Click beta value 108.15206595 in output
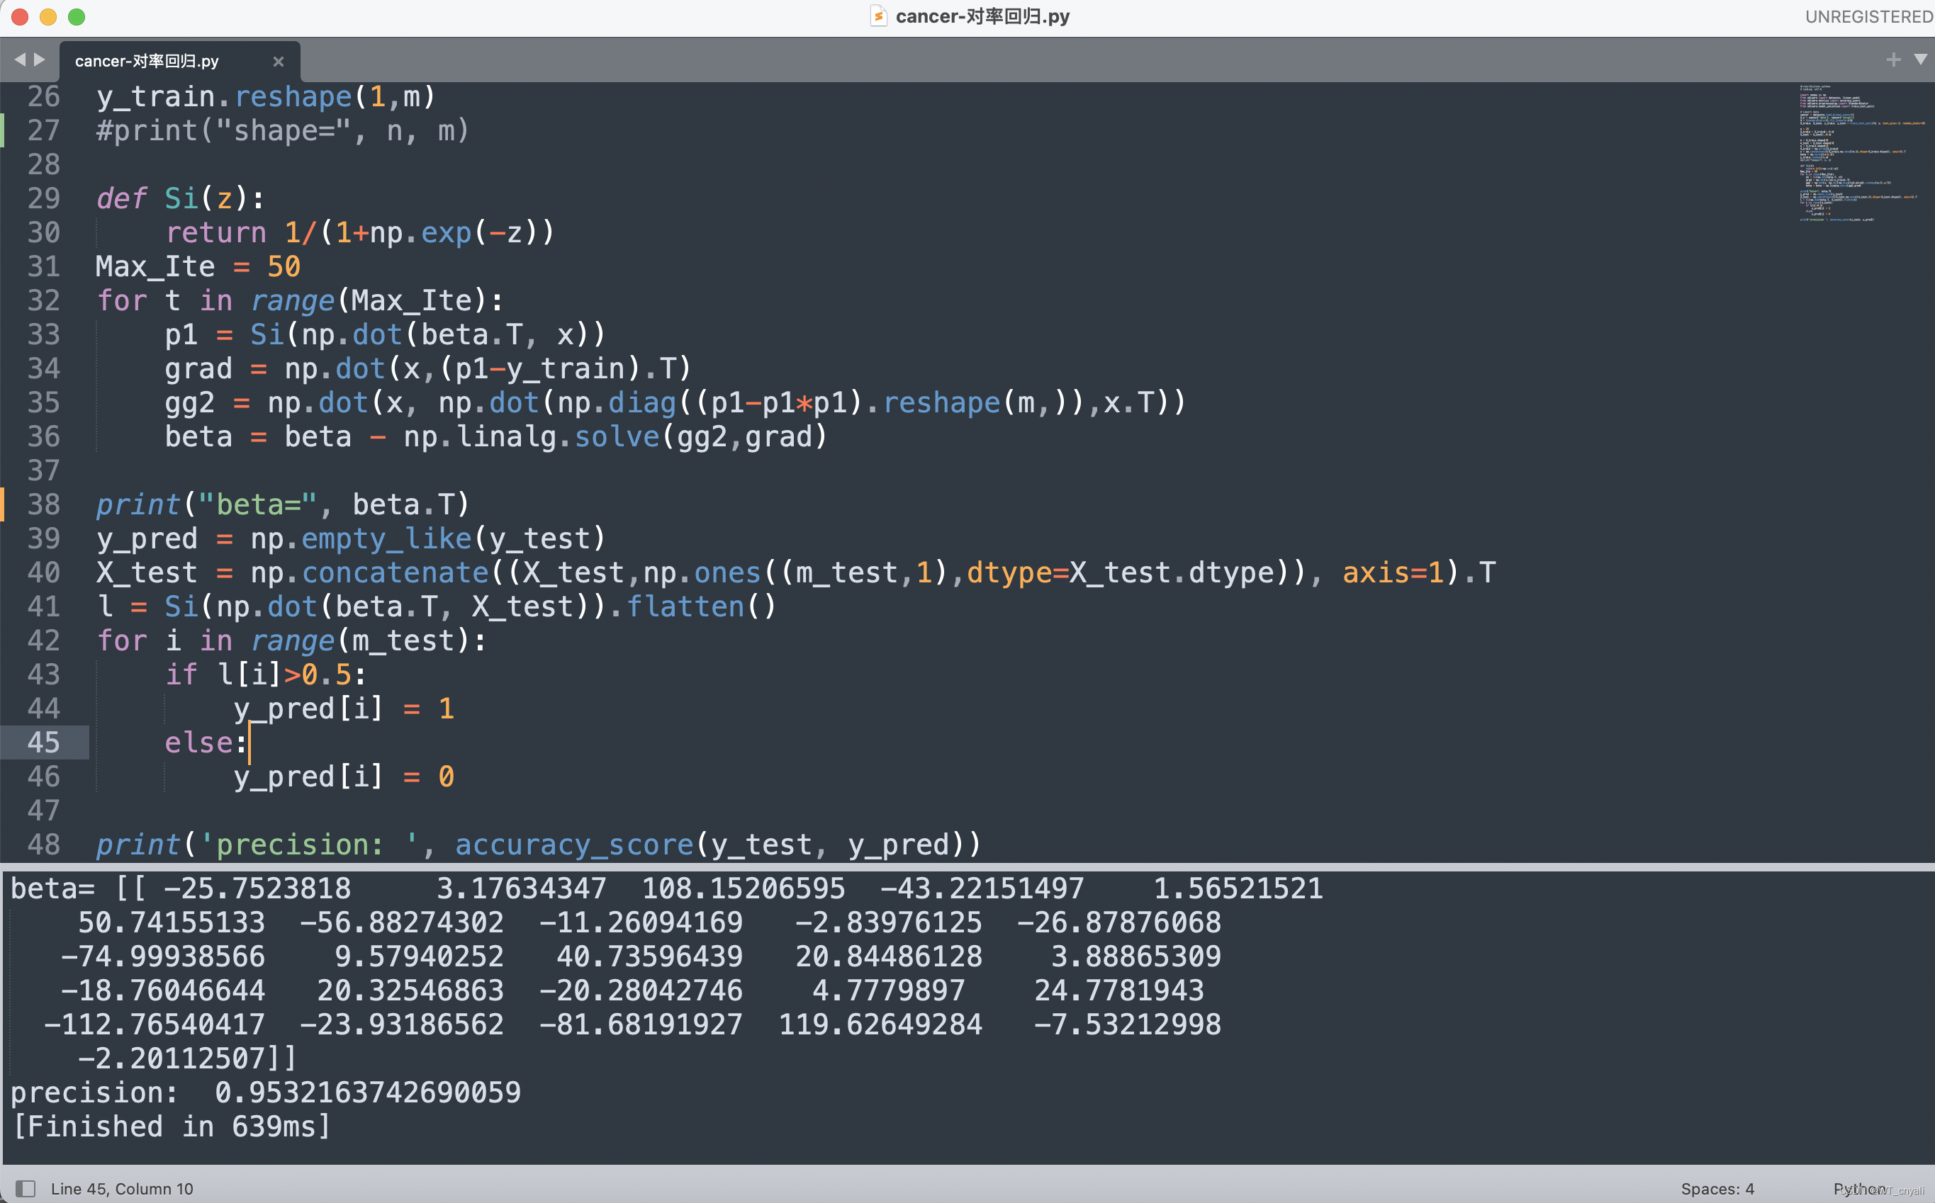 [x=744, y=888]
